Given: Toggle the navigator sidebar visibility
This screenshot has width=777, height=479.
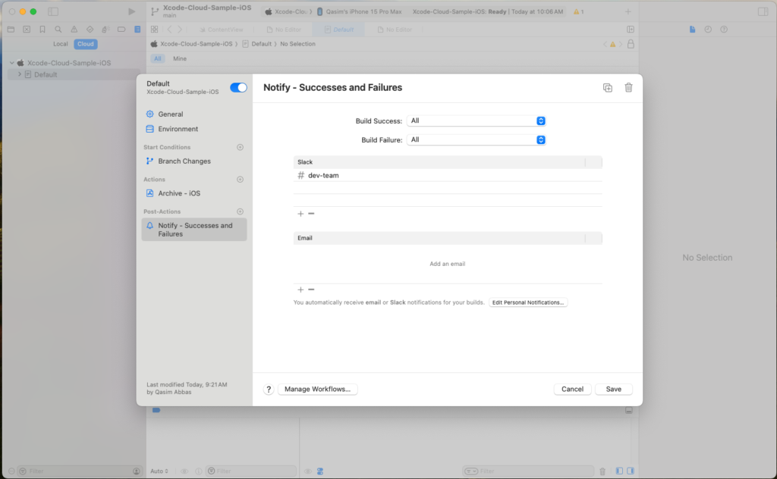Looking at the screenshot, I should pyautogui.click(x=53, y=11).
